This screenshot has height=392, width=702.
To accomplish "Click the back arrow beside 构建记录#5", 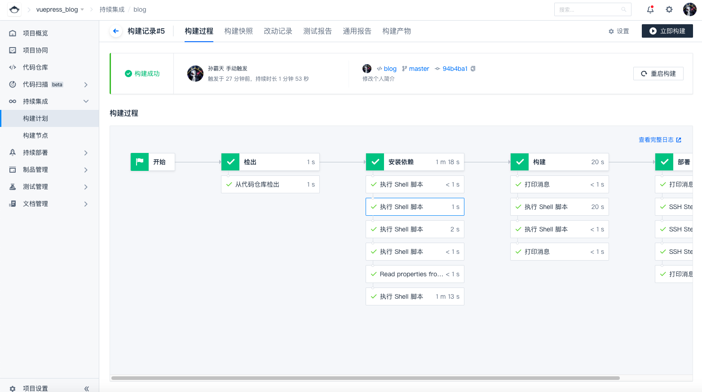I will [x=116, y=31].
